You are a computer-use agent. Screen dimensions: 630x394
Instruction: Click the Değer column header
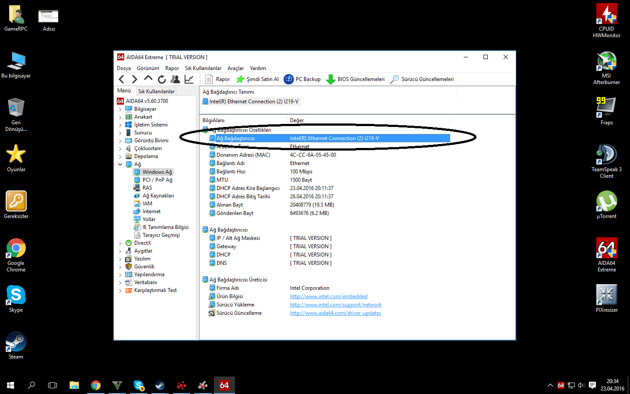[368, 120]
